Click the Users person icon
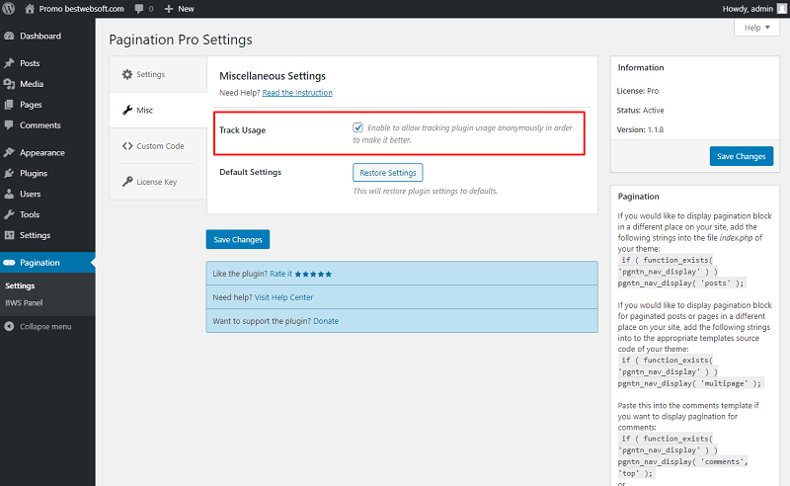The image size is (790, 486). point(9,194)
